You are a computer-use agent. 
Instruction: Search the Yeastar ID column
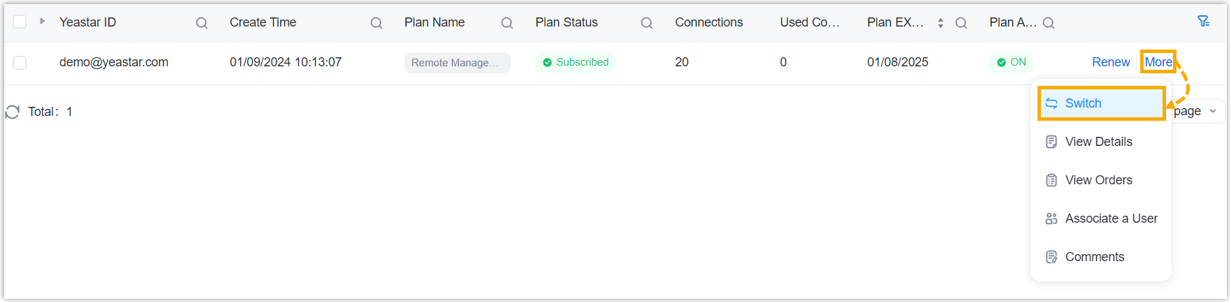pyautogui.click(x=202, y=23)
